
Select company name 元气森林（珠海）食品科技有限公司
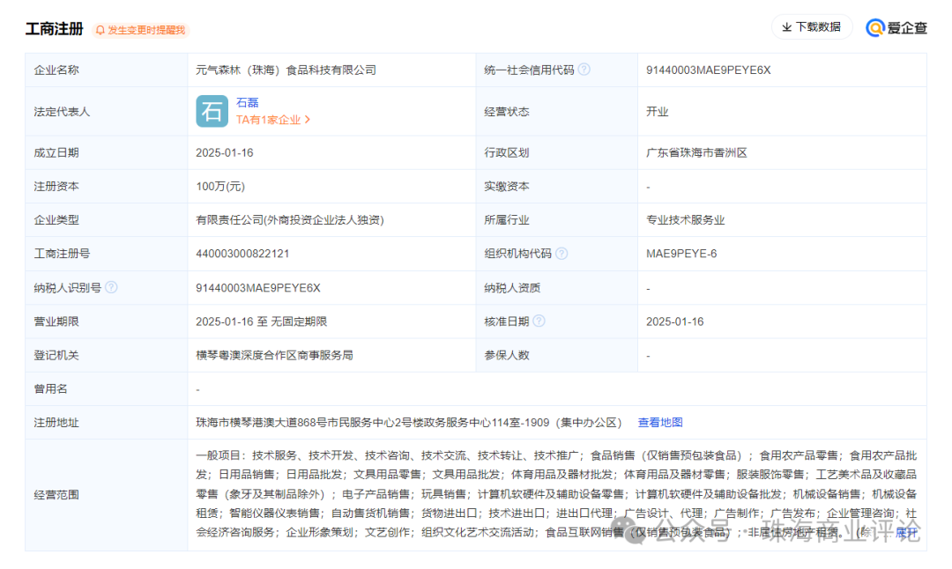tap(286, 70)
